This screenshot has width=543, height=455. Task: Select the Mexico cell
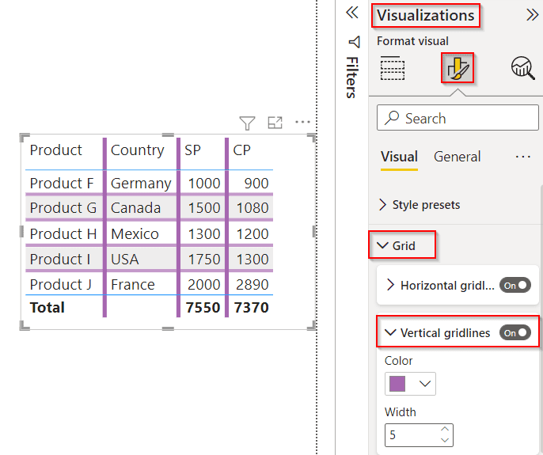point(135,233)
